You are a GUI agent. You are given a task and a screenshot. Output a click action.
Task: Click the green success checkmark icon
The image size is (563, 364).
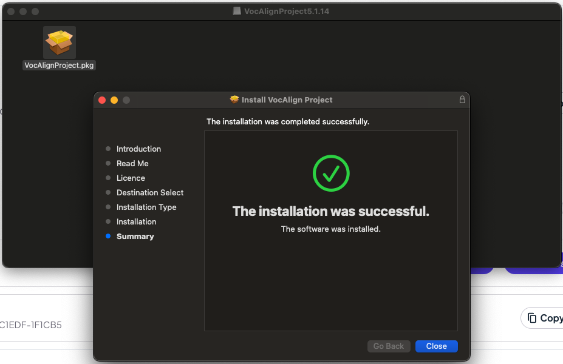(x=331, y=174)
